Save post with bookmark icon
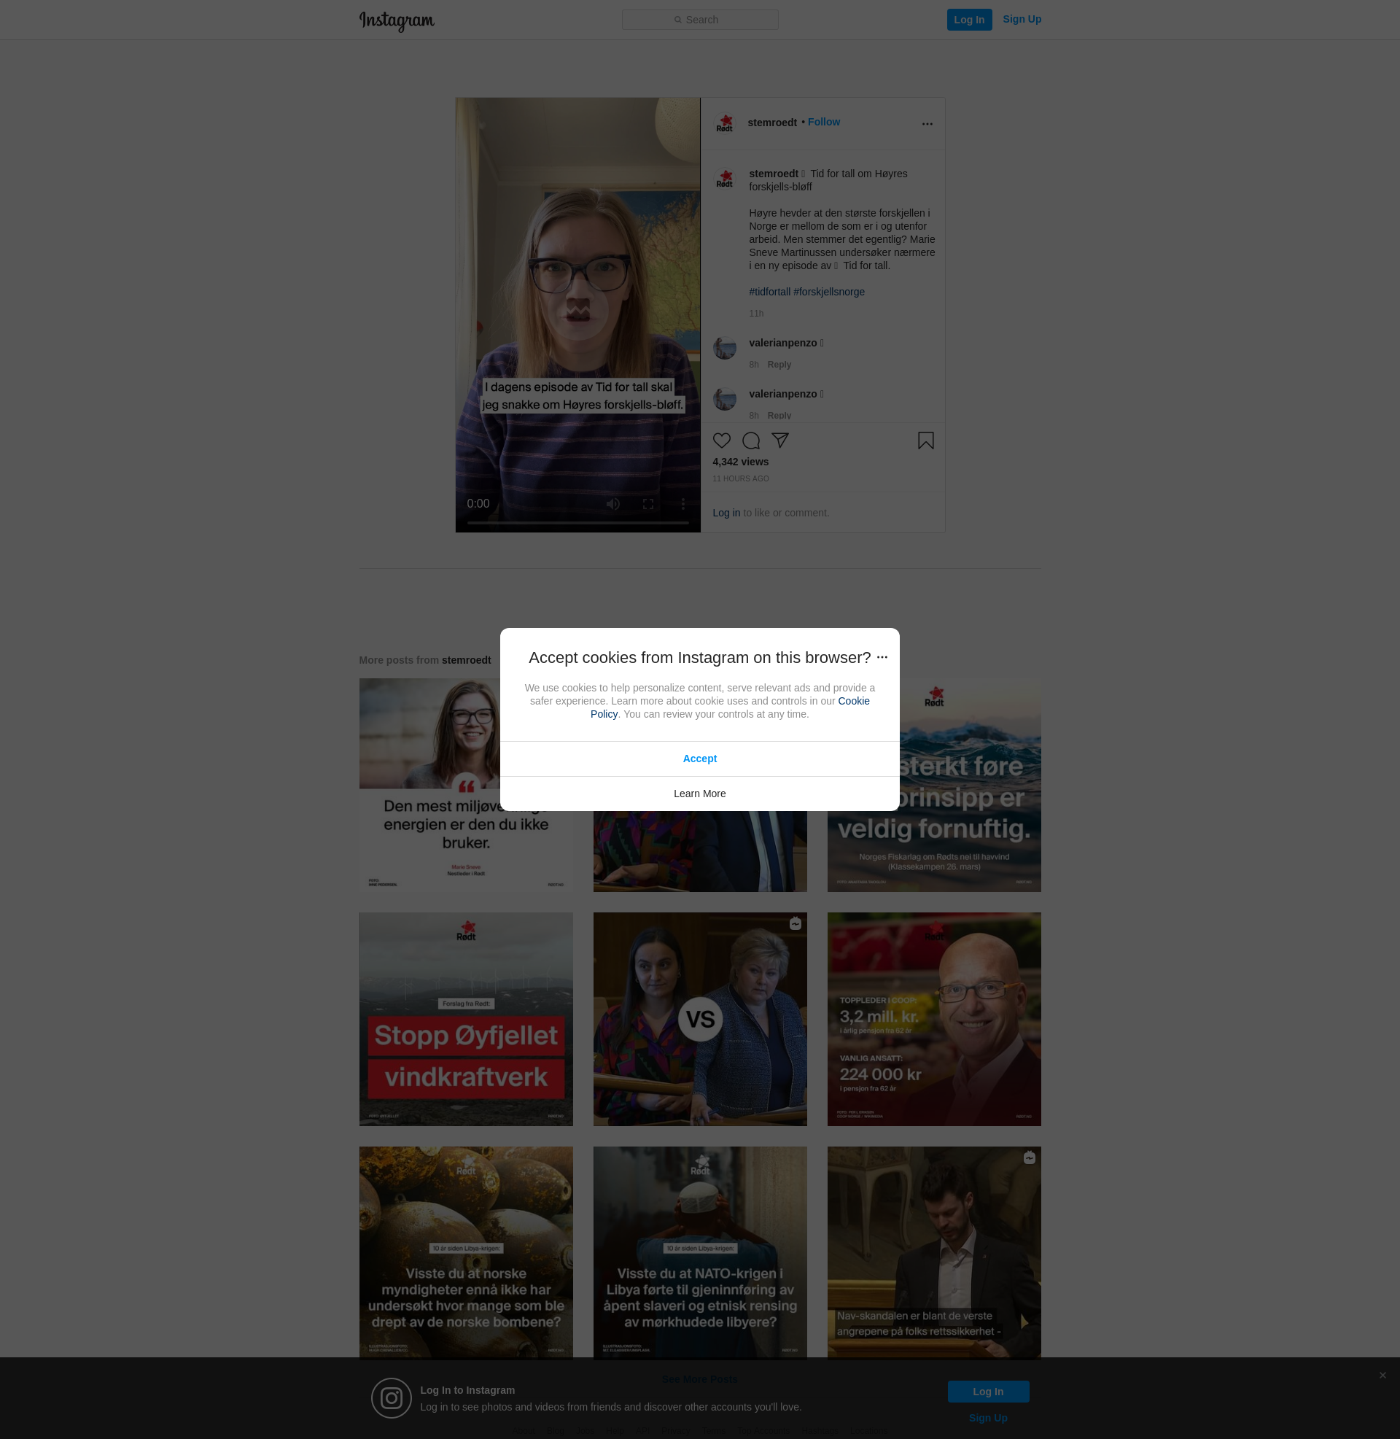Viewport: 1400px width, 1439px height. 926,441
